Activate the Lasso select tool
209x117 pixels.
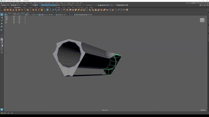click(2, 18)
